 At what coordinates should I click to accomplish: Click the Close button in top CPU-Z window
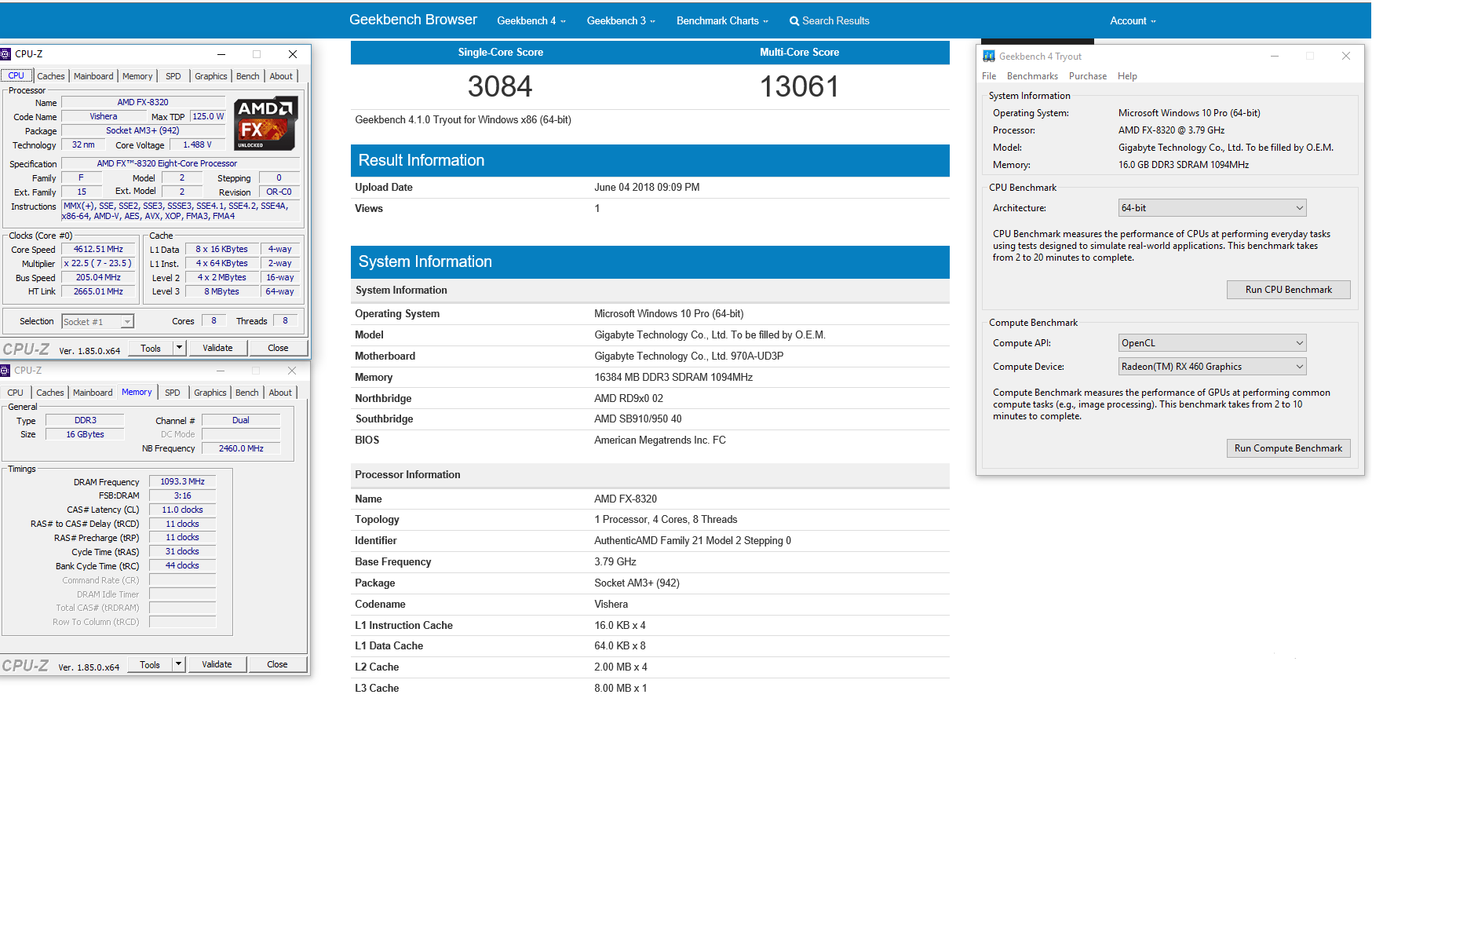coord(278,348)
